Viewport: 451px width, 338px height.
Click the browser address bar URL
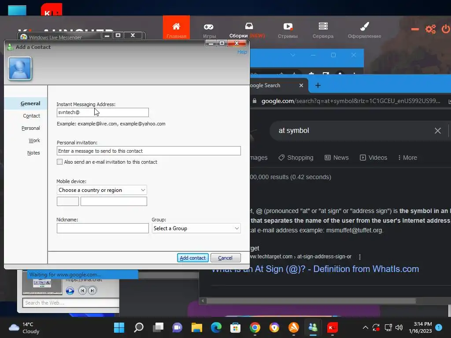pyautogui.click(x=351, y=101)
